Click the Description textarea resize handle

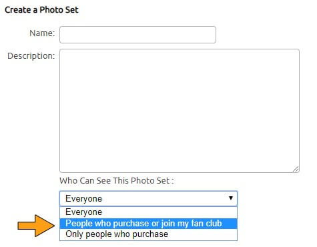(x=296, y=169)
